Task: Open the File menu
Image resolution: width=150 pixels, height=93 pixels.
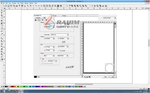Action: point(3,3)
